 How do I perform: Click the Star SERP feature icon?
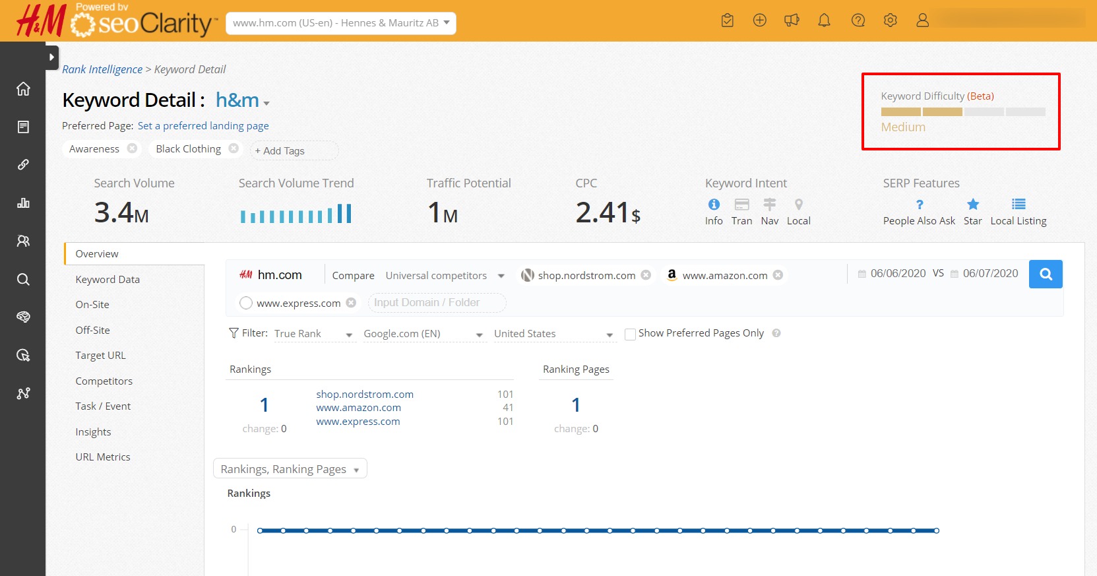tap(973, 205)
